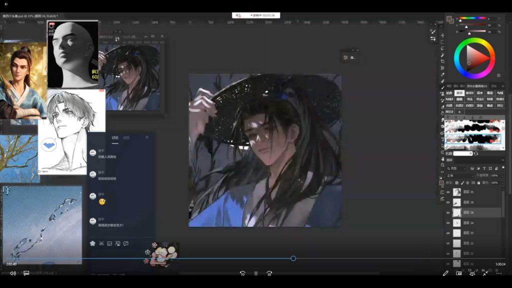512x288 pixels.
Task: Select the Eraser tool
Action: pyautogui.click(x=442, y=107)
